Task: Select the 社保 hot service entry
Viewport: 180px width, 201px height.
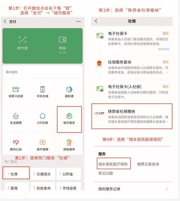Action: (x=16, y=173)
